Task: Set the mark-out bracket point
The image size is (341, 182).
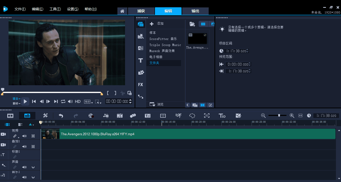Action: click(x=115, y=93)
